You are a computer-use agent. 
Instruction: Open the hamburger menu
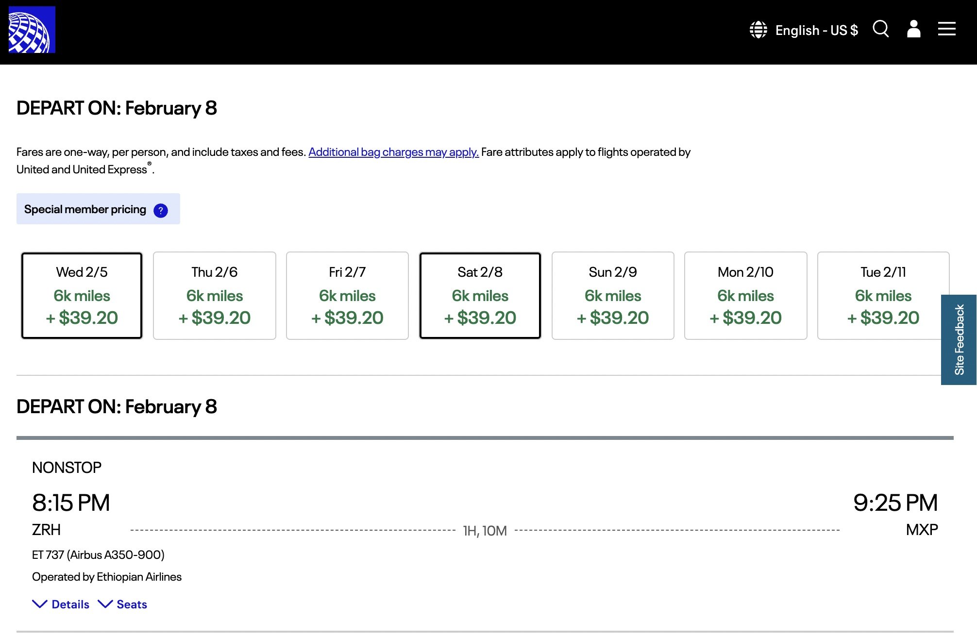coord(946,29)
